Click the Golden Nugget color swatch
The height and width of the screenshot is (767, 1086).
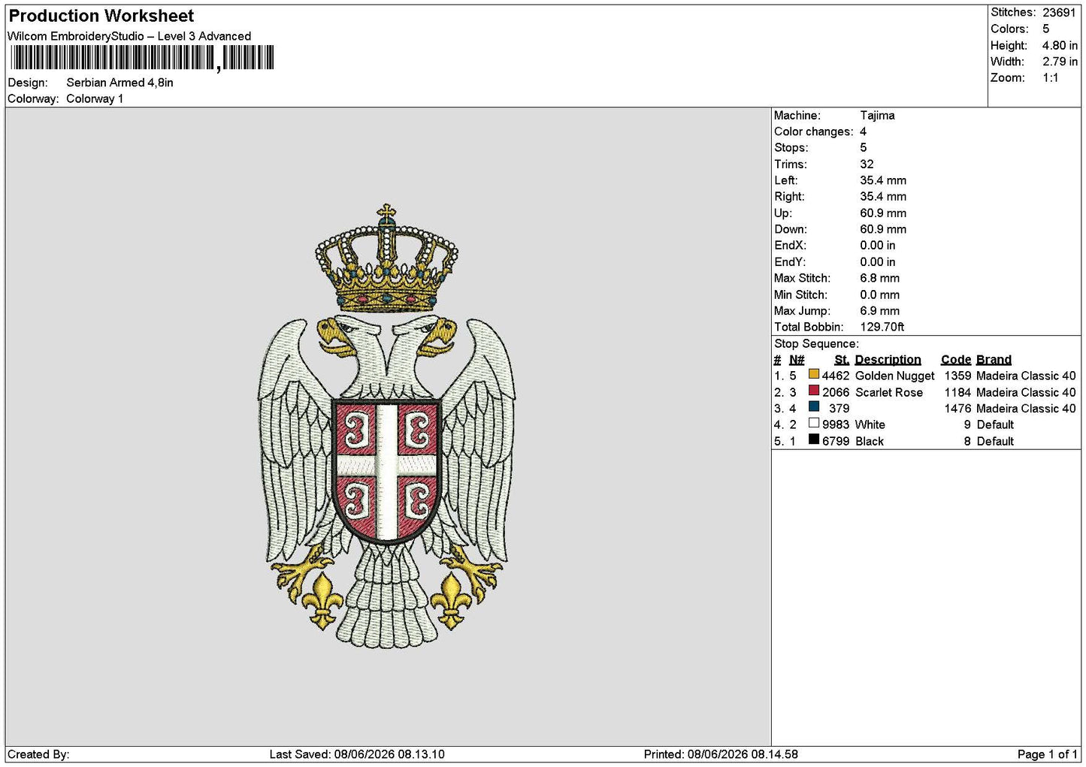pos(814,374)
